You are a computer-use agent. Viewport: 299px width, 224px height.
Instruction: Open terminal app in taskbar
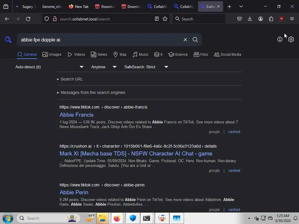pos(147,218)
